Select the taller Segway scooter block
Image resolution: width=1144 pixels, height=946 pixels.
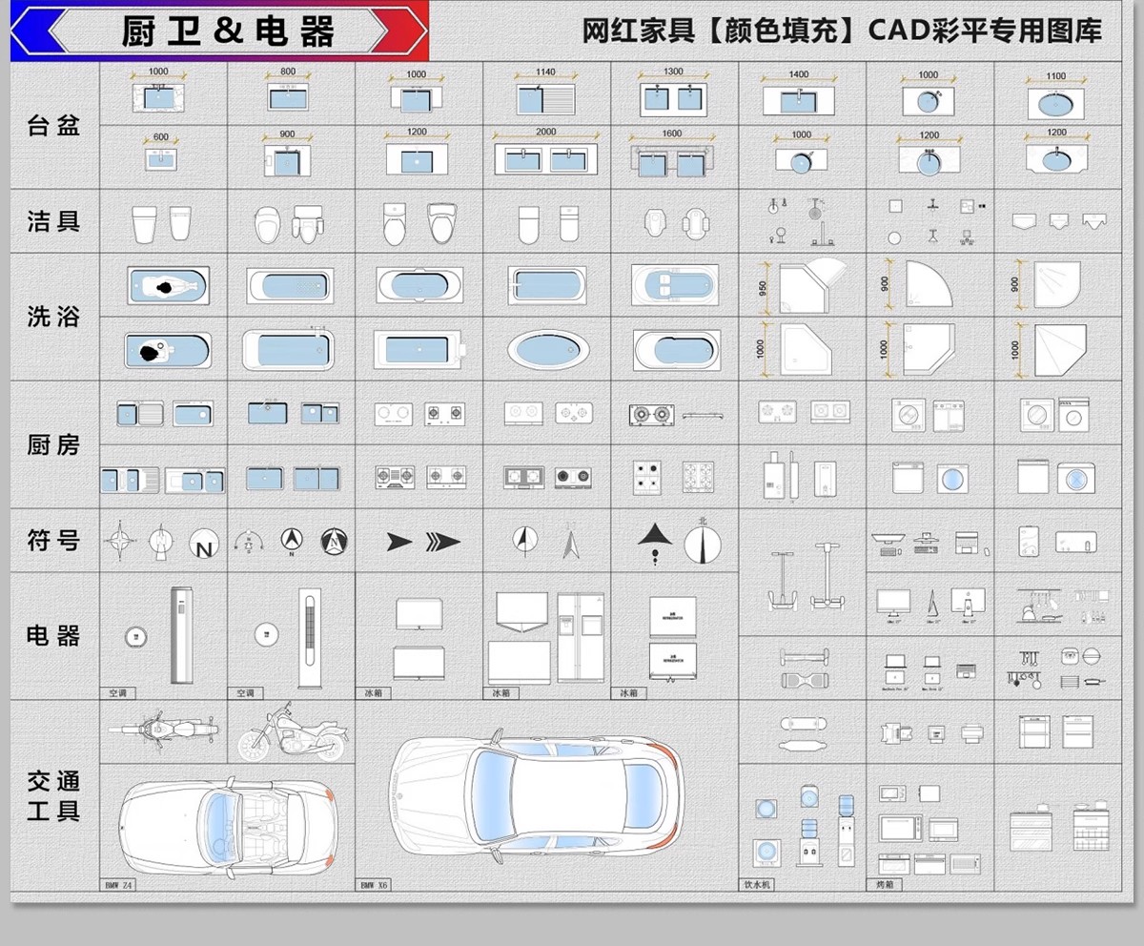(x=826, y=576)
